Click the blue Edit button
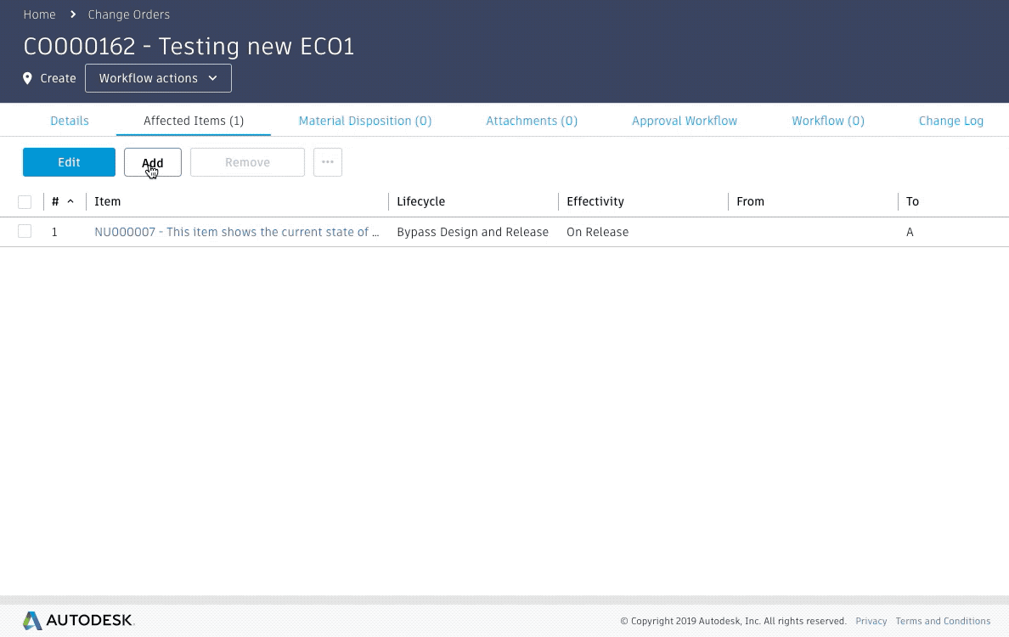 click(69, 162)
